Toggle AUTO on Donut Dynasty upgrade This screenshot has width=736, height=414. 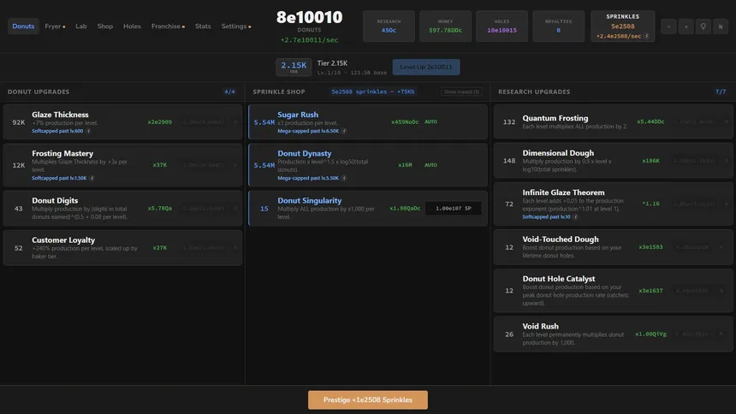click(x=430, y=165)
